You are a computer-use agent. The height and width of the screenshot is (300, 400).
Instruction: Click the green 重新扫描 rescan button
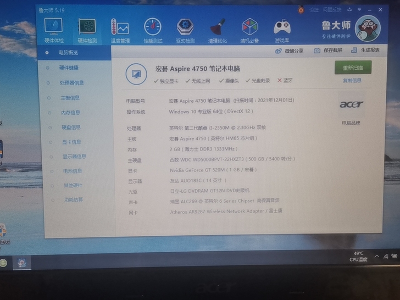(353, 68)
